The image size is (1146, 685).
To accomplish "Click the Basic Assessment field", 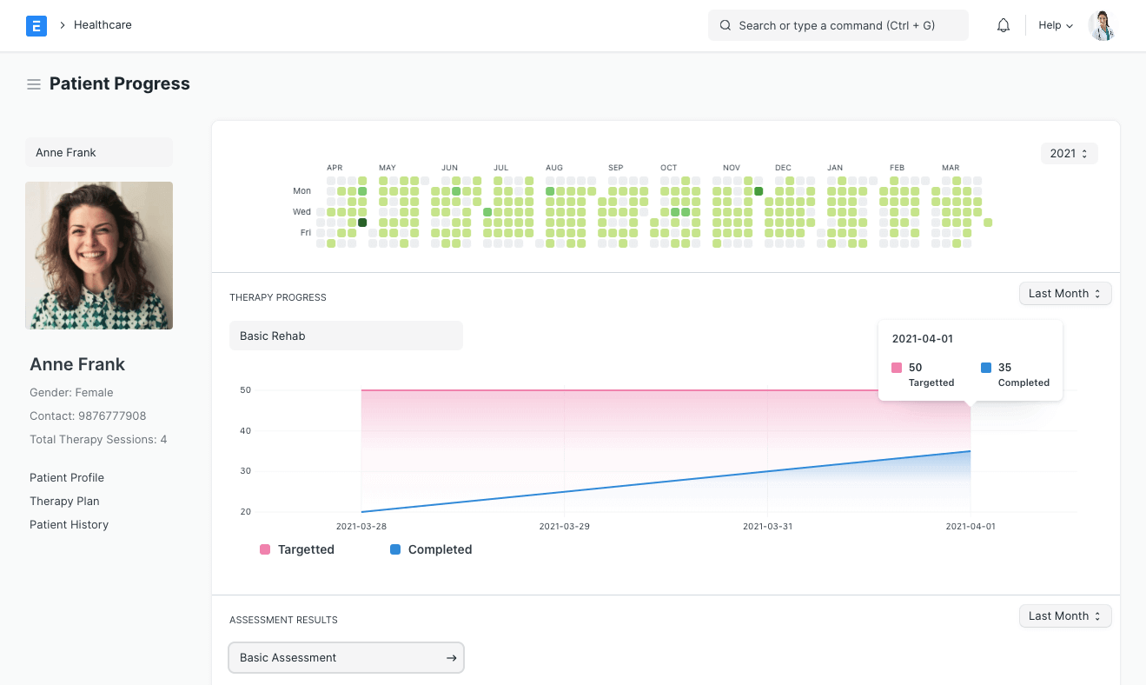I will click(x=346, y=658).
